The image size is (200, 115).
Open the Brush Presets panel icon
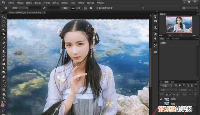[155, 17]
